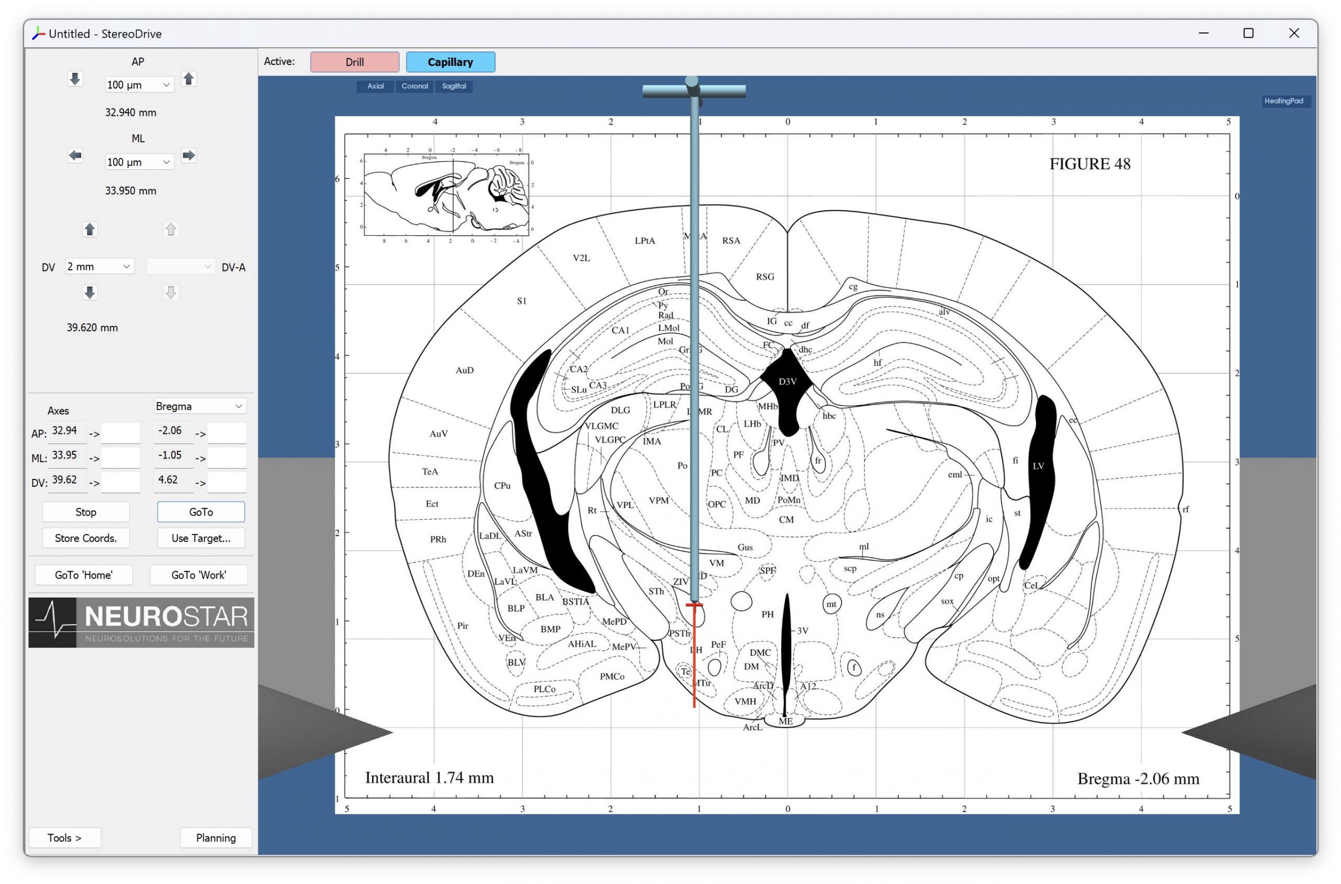This screenshot has width=1341, height=884.
Task: Activate the Drill tool
Action: click(x=355, y=62)
